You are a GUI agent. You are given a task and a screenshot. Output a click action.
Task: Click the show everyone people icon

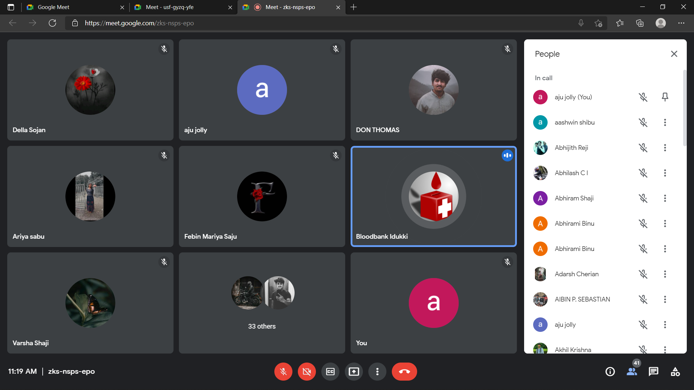pos(631,372)
